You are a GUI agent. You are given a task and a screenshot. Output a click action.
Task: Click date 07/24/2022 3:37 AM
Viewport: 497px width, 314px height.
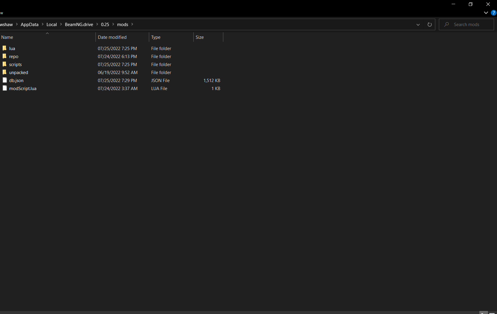[118, 89]
